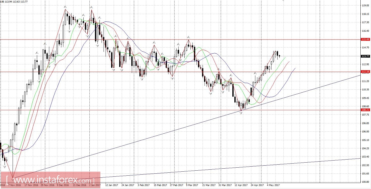
Task: Select the 108.60 price axis value
Action: pos(365,106)
